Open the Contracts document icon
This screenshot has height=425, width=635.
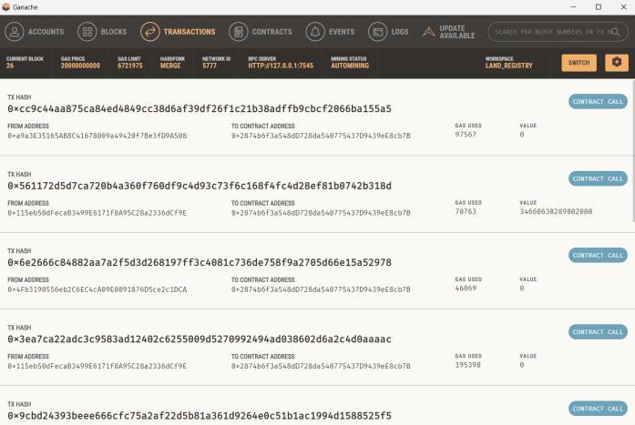pos(239,32)
